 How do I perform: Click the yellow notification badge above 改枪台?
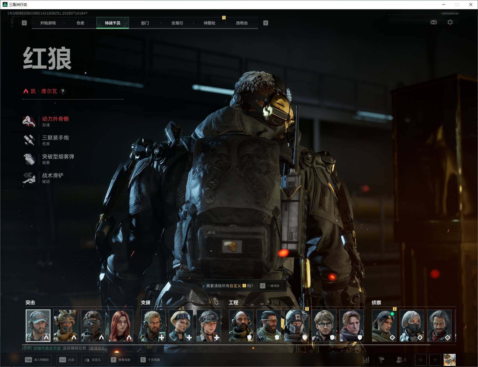pyautogui.click(x=224, y=18)
